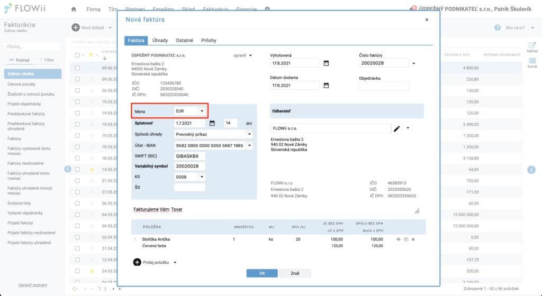This screenshot has height=296, width=542.
Task: Open Prijaté faktúry in sidebar
Action: click(x=21, y=223)
